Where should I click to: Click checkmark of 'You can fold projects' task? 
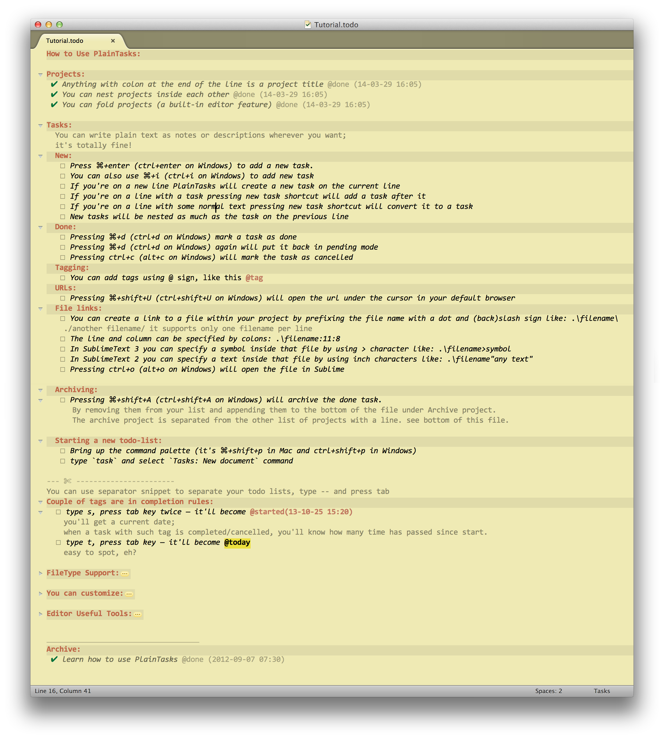(54, 105)
